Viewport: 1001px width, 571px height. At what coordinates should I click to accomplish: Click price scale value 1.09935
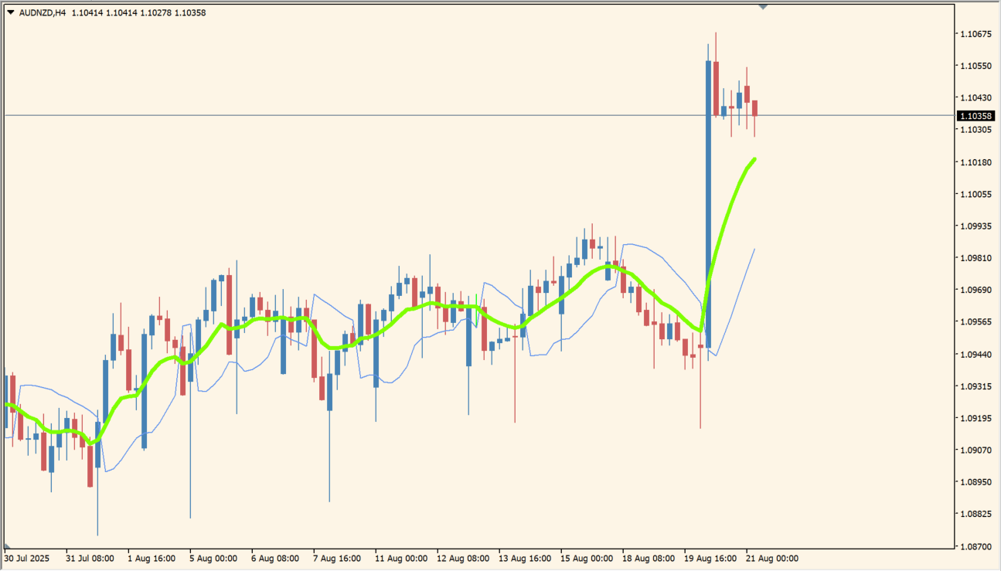[x=975, y=226]
